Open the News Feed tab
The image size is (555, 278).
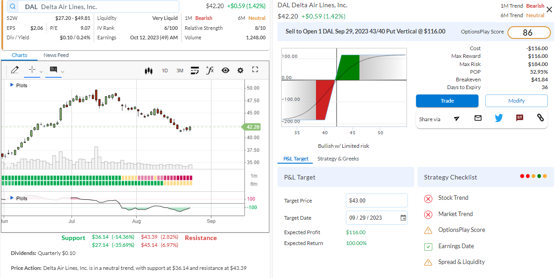click(56, 55)
